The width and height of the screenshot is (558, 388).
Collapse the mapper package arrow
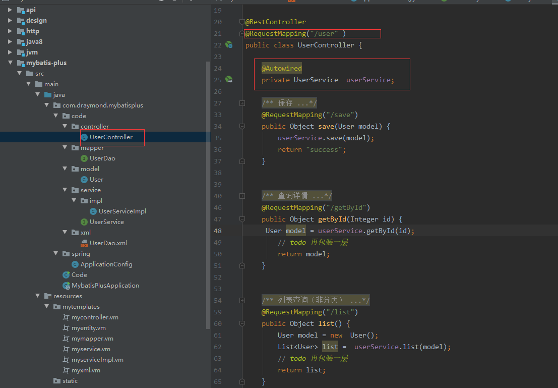65,147
